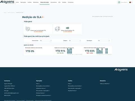Go to Contactos in the top menu
The width and height of the screenshot is (135, 101).
pyautogui.click(x=71, y=2)
